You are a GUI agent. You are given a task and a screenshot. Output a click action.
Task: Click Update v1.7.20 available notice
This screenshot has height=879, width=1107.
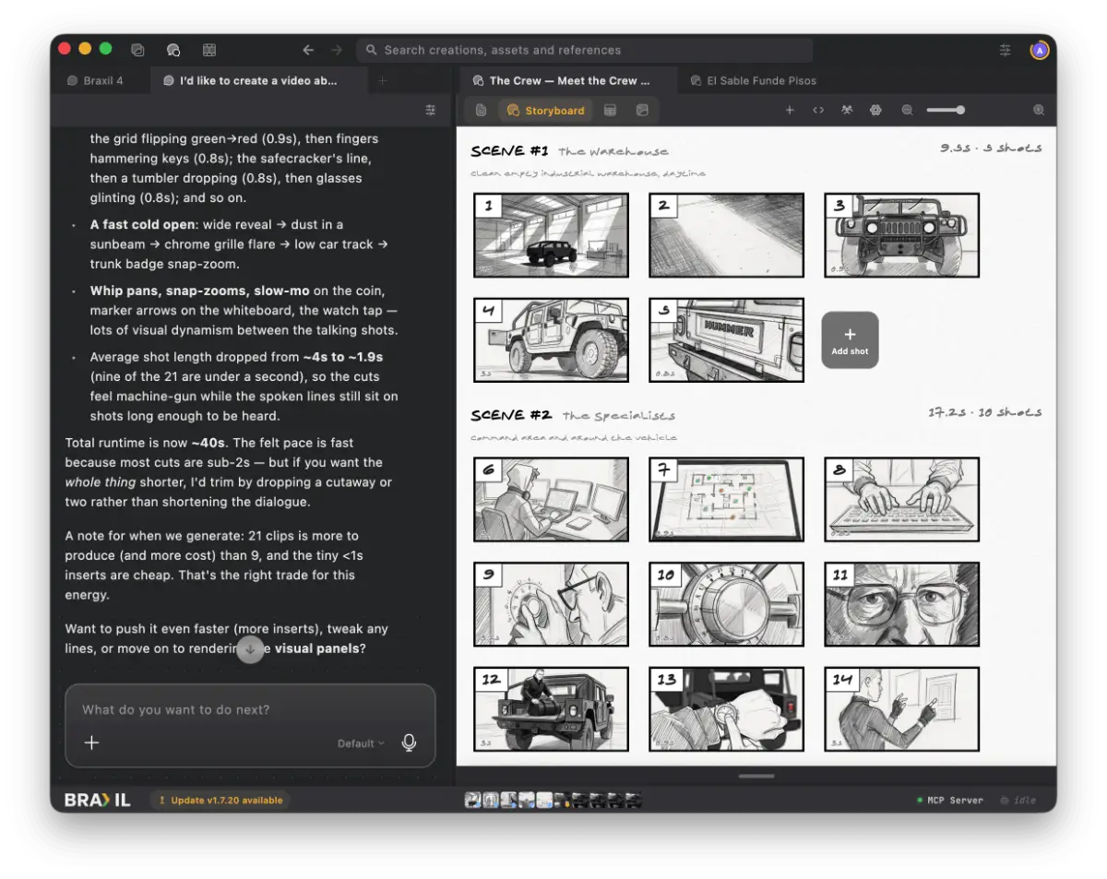click(220, 800)
